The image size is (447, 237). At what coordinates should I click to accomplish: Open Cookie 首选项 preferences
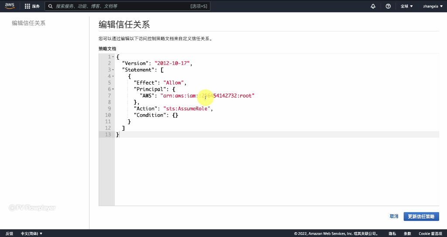[x=430, y=234]
